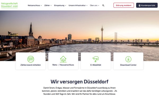Select the Zählerstand mitteilen label
Image resolution: width=159 pixels, height=99 pixels.
click(x=31, y=65)
